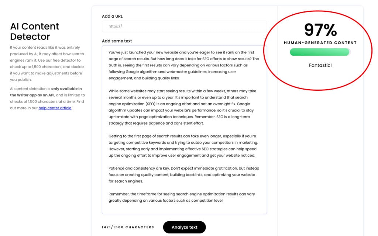378x236 pixels.
Task: Click the AI Content Detector heading
Action: coord(35,31)
